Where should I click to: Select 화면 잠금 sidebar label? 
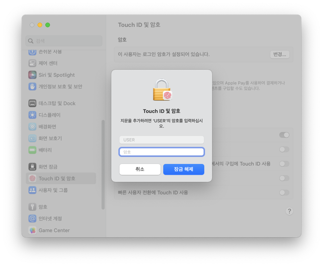[x=48, y=167]
